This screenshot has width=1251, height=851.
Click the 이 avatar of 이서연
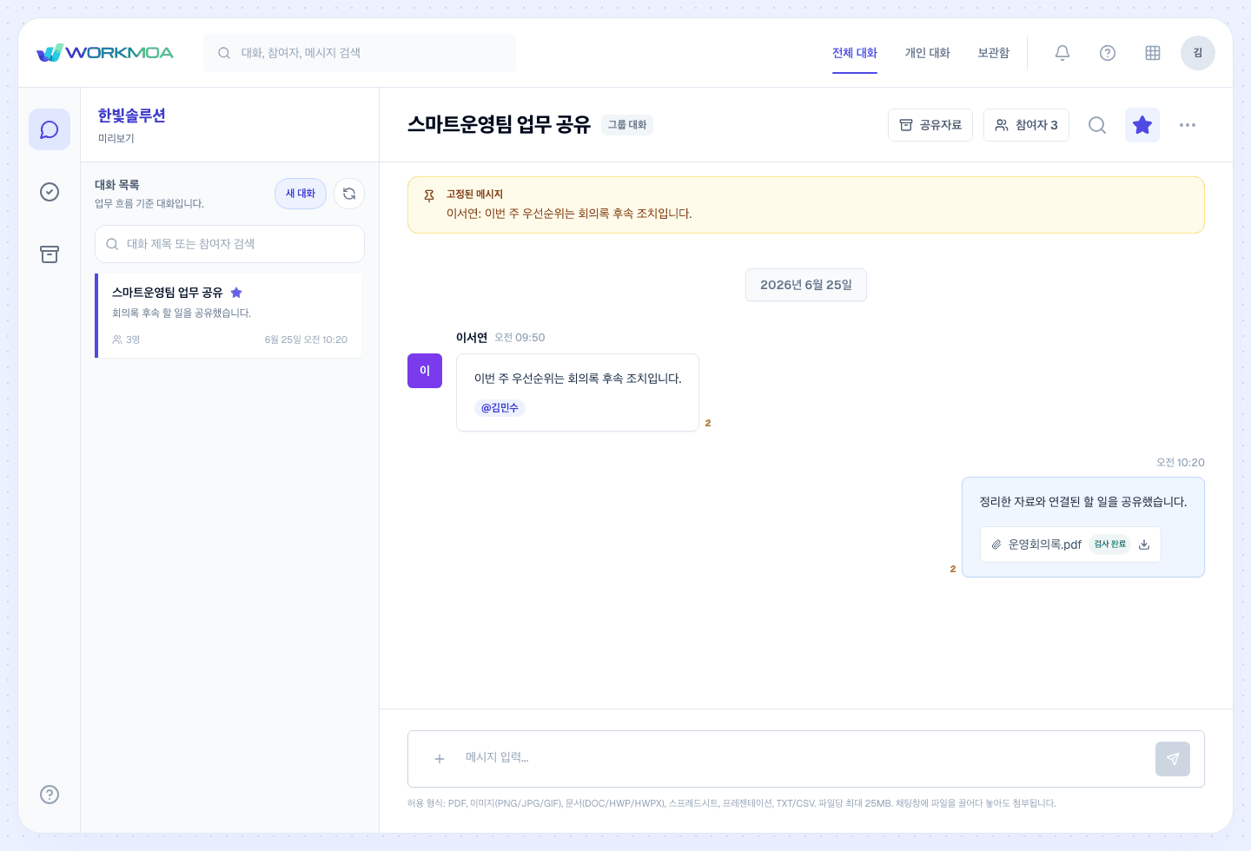click(x=425, y=371)
